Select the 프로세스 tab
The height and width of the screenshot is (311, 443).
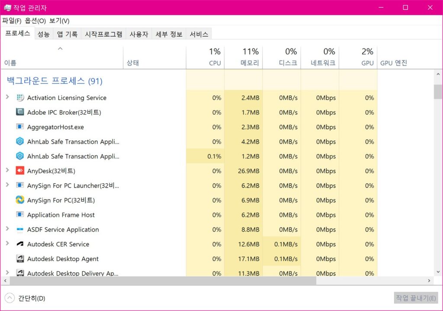[17, 33]
